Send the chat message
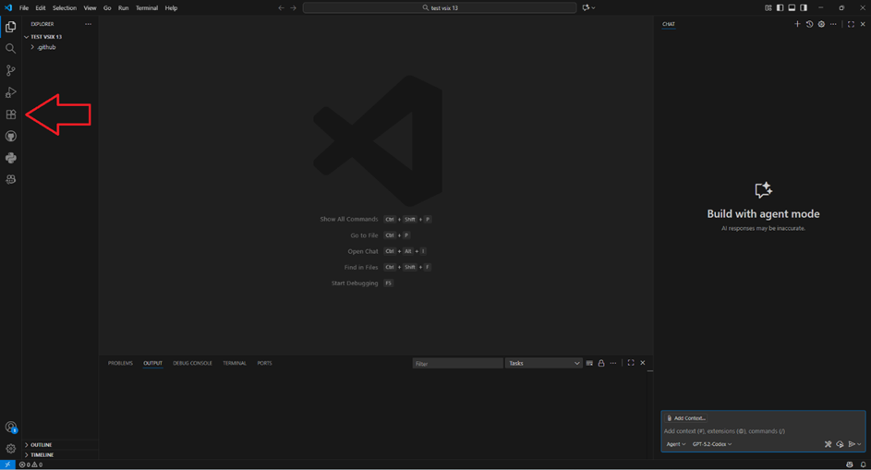 pos(852,444)
